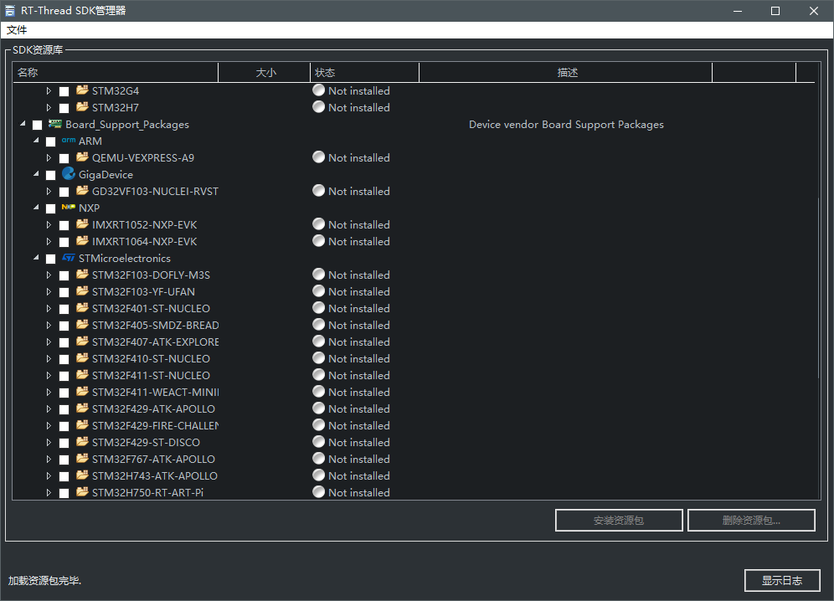Click the SDK list vertical scrollbar
Image resolution: width=834 pixels, height=601 pixels.
tap(818, 287)
